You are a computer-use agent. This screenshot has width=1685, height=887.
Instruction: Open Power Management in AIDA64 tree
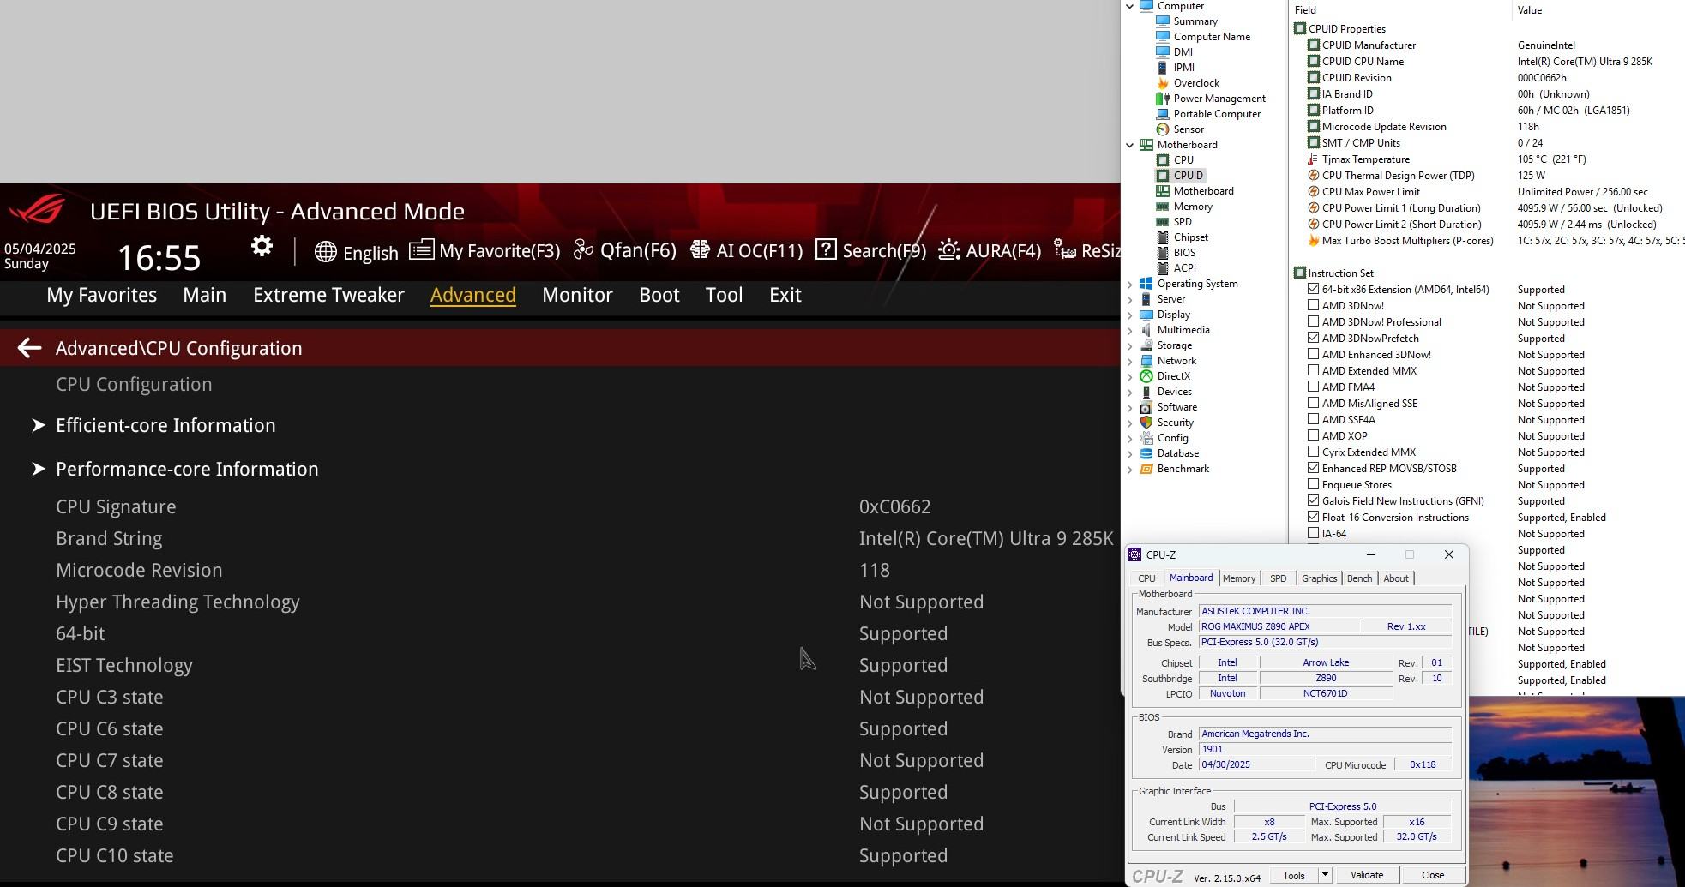(x=1219, y=99)
